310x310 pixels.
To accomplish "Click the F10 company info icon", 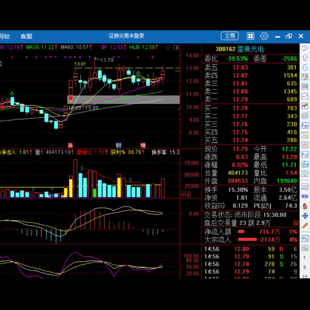I will [x=305, y=125].
